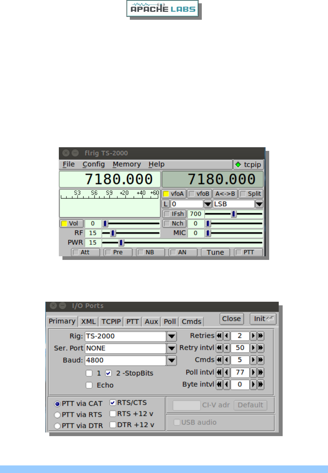Open the Baud rate dropdown arrow
Image resolution: width=328 pixels, height=473 pixels.
pyautogui.click(x=172, y=360)
